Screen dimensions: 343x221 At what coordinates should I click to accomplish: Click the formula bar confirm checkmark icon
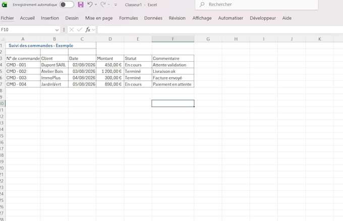point(80,30)
